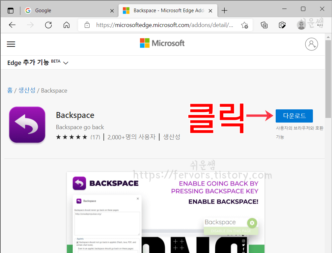This screenshot has height=253, width=332.
Task: Open the 생산성 breadcrumb category
Action: click(x=27, y=90)
